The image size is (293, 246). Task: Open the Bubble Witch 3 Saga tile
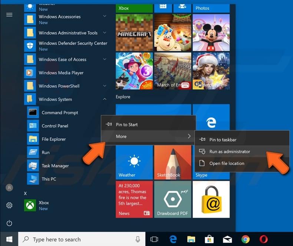134,71
